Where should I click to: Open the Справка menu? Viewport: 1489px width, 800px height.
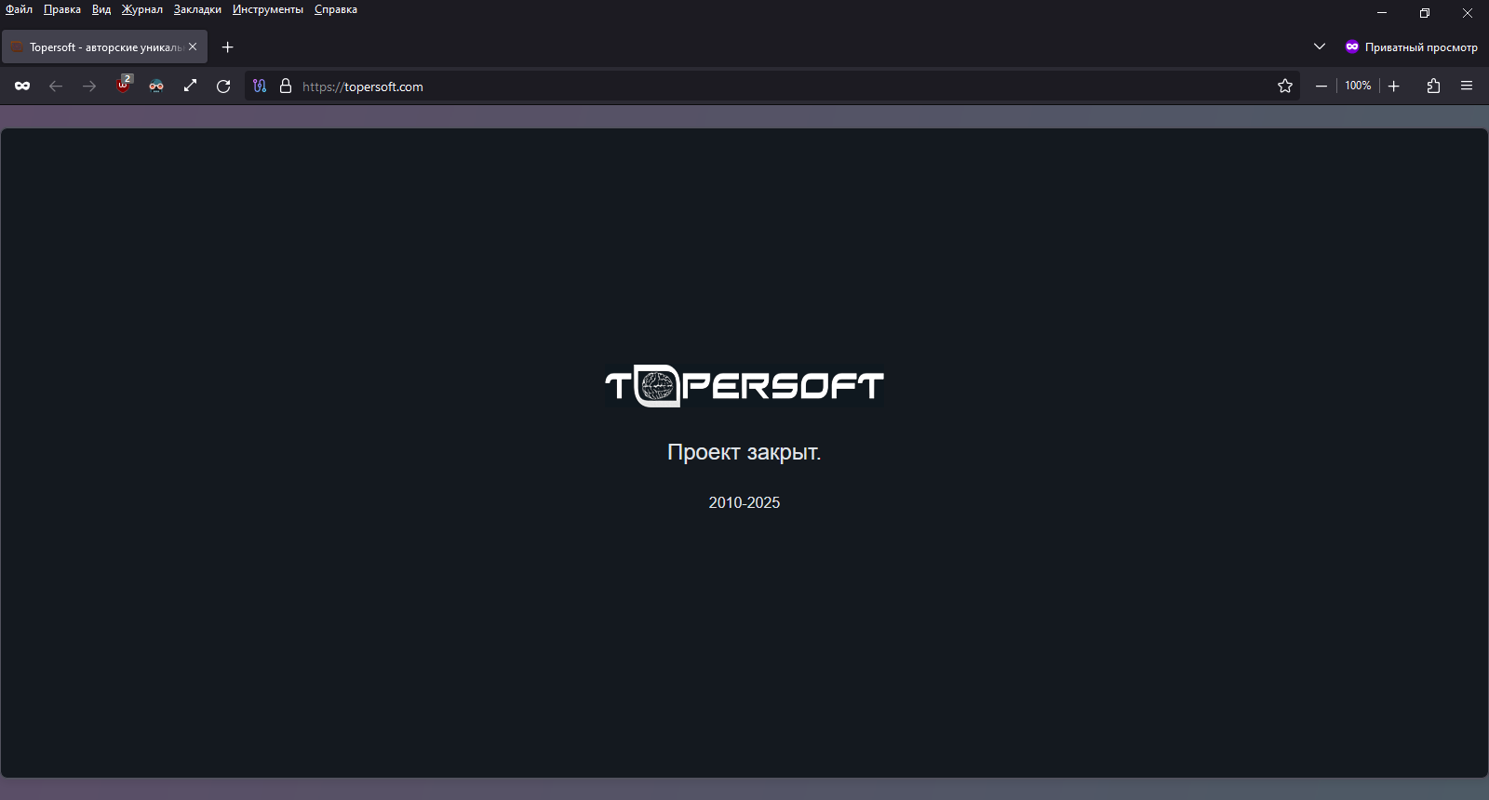click(x=336, y=9)
